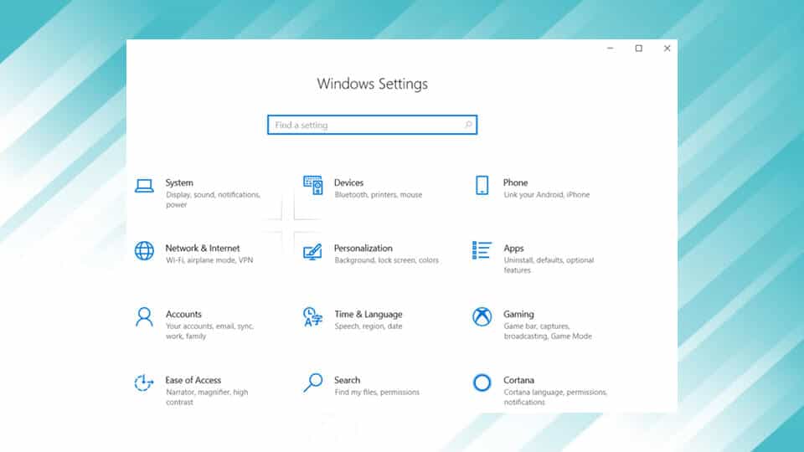Open the Cortana label
The image size is (804, 452).
(x=518, y=380)
